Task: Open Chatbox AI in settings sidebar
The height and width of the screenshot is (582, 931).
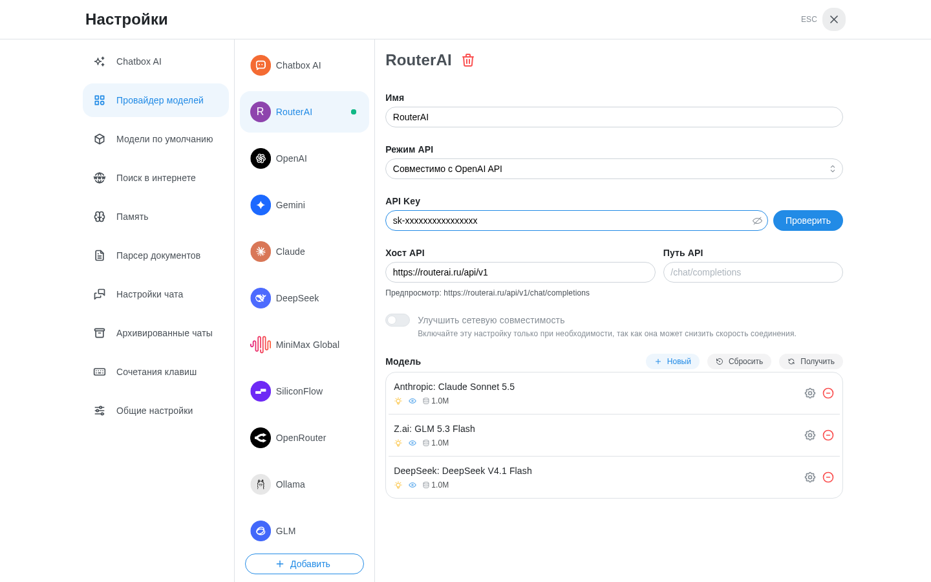Action: tap(156, 61)
